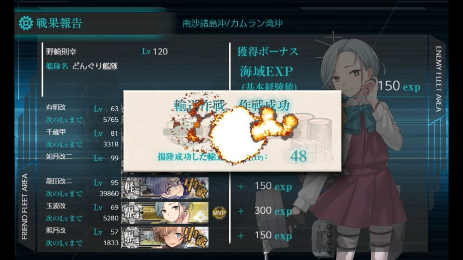Click the 有明改 ship name entry
The height and width of the screenshot is (260, 463).
point(56,107)
